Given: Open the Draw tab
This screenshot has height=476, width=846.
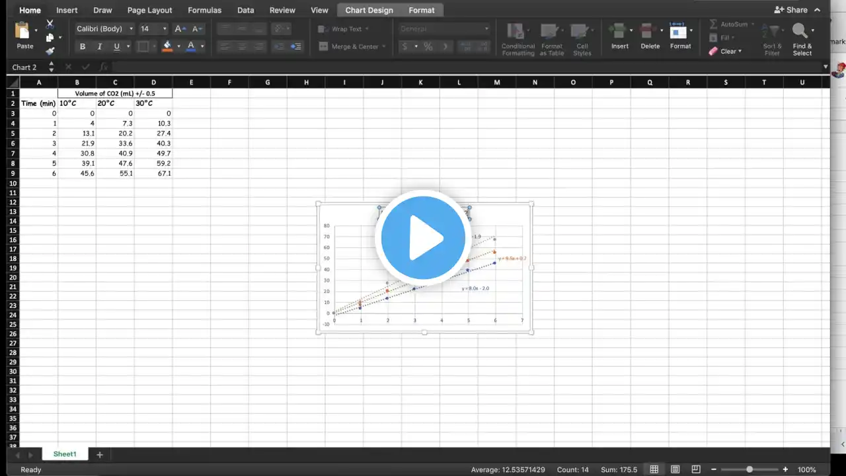Looking at the screenshot, I should tap(102, 10).
